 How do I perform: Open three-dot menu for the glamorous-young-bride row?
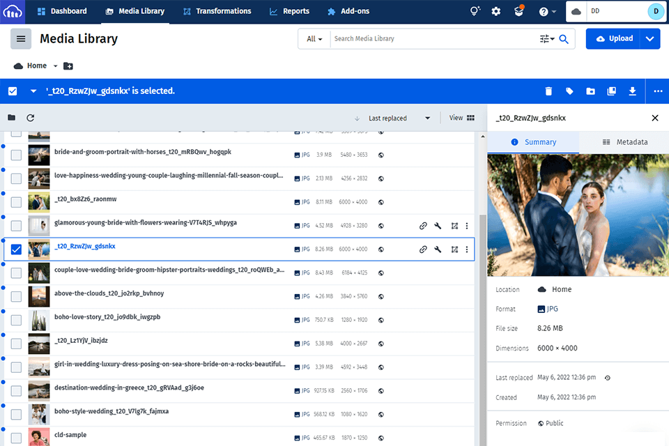pos(467,226)
